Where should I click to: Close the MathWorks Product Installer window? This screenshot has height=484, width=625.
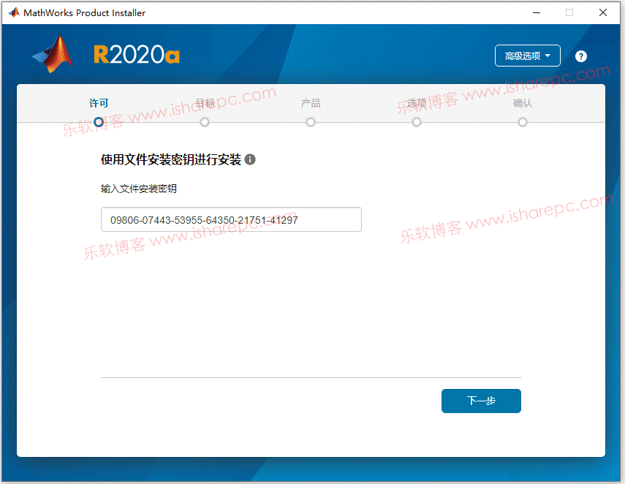[x=603, y=12]
